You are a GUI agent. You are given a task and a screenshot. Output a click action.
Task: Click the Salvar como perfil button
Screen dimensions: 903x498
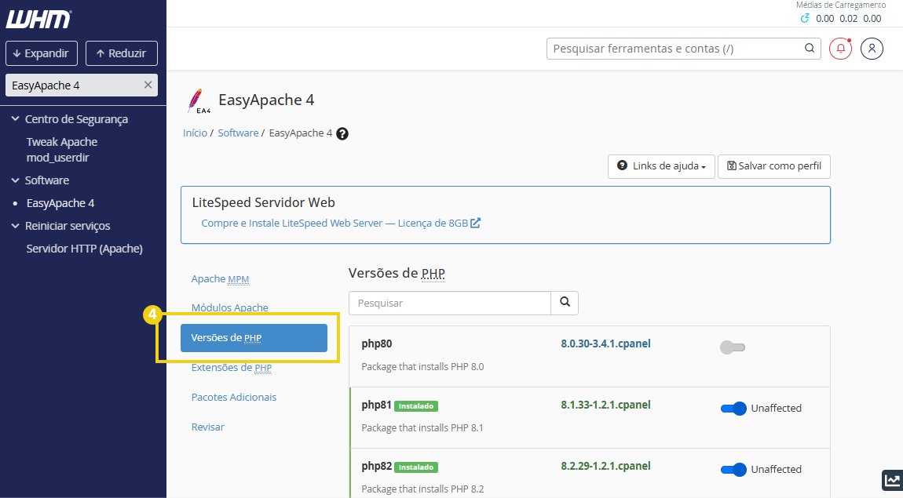point(773,166)
